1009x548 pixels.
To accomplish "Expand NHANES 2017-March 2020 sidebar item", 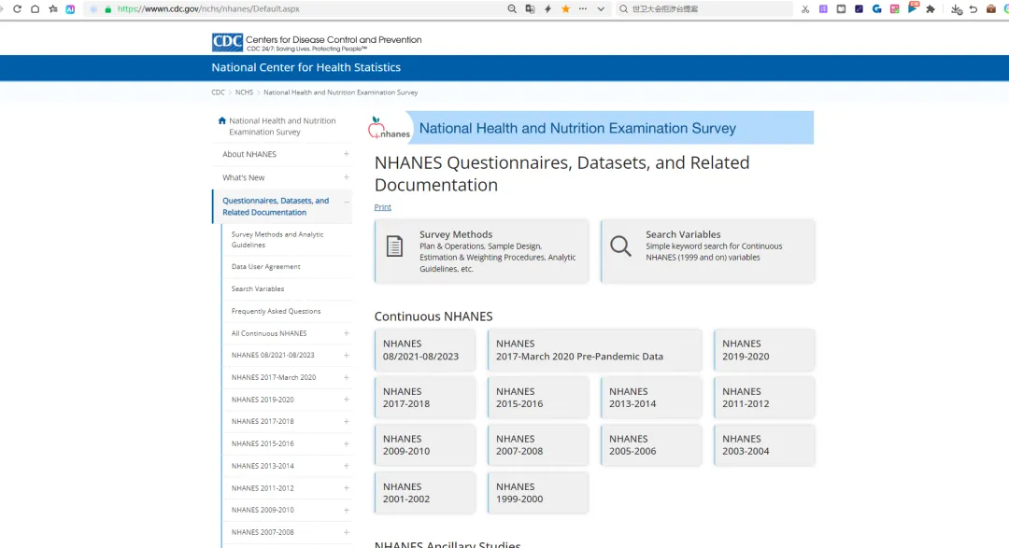I will 347,377.
